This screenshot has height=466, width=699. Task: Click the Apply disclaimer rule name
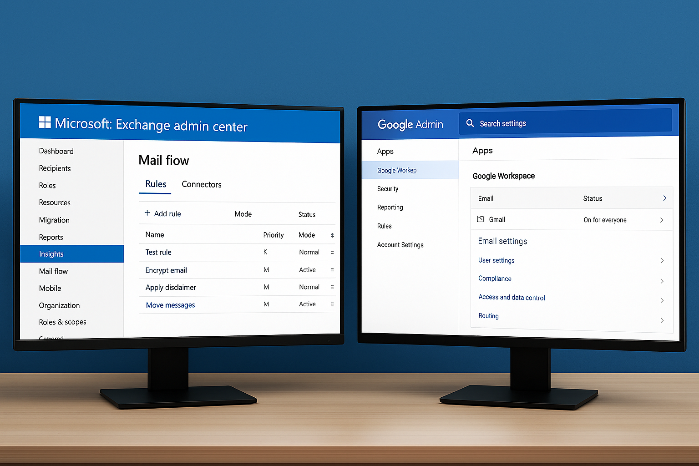[171, 288]
